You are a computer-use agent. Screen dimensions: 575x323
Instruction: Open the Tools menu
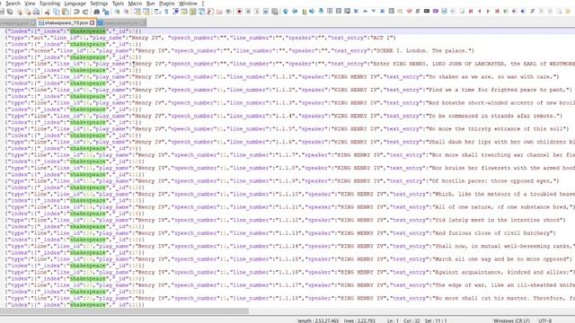[x=118, y=4]
